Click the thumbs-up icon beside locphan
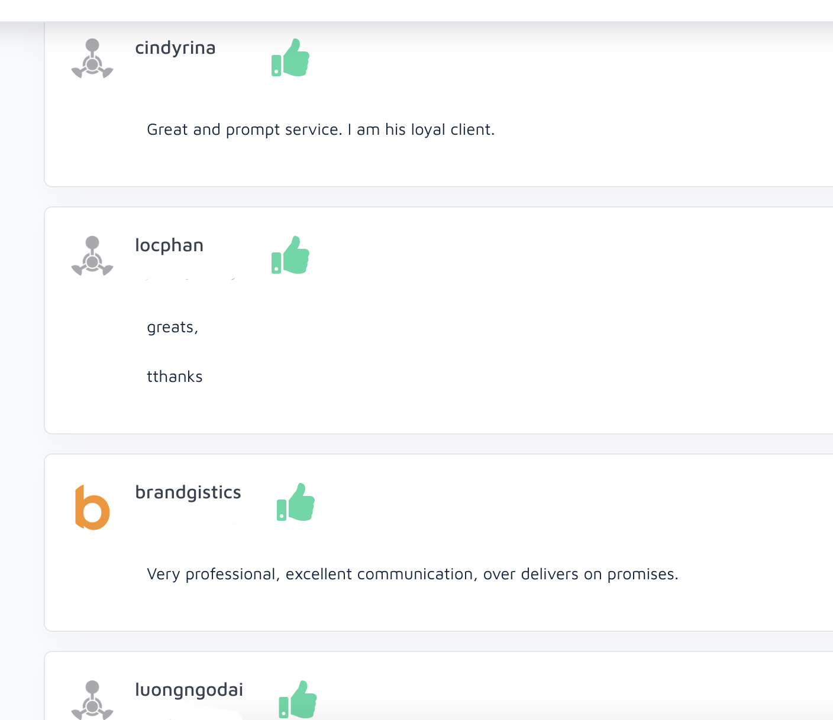This screenshot has height=720, width=833. point(290,255)
